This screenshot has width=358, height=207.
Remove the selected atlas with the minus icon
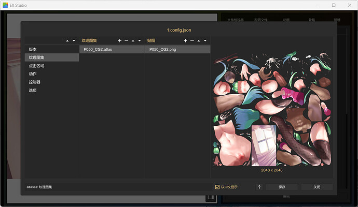click(126, 40)
